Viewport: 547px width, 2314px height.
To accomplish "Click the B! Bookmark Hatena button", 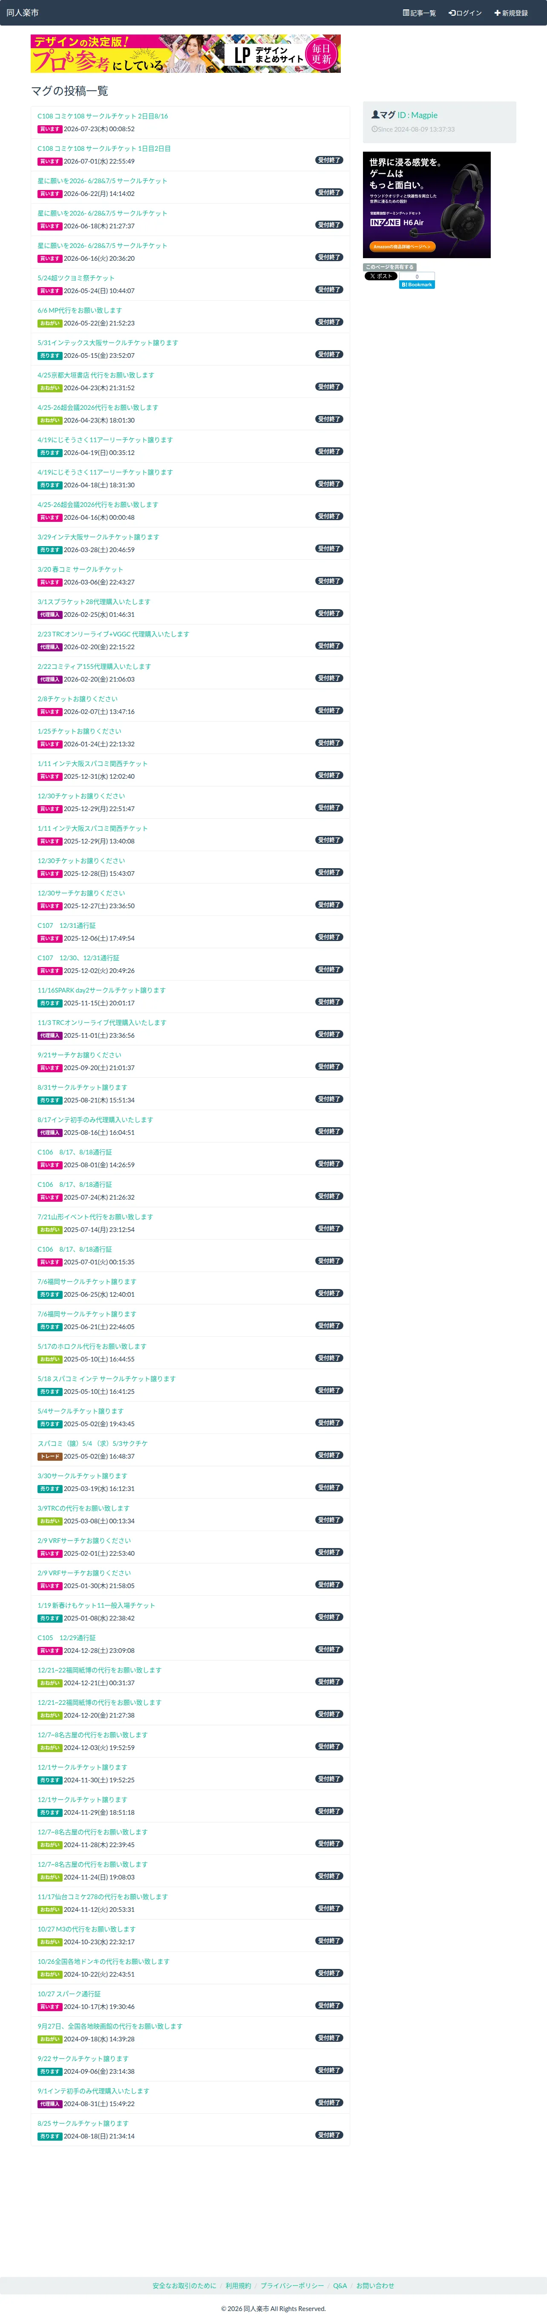I will tap(417, 285).
